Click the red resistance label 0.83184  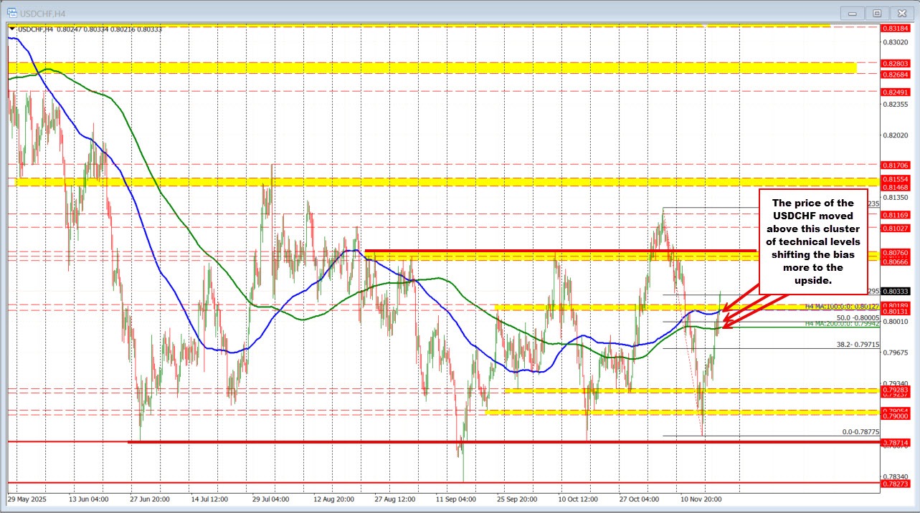[x=896, y=29]
